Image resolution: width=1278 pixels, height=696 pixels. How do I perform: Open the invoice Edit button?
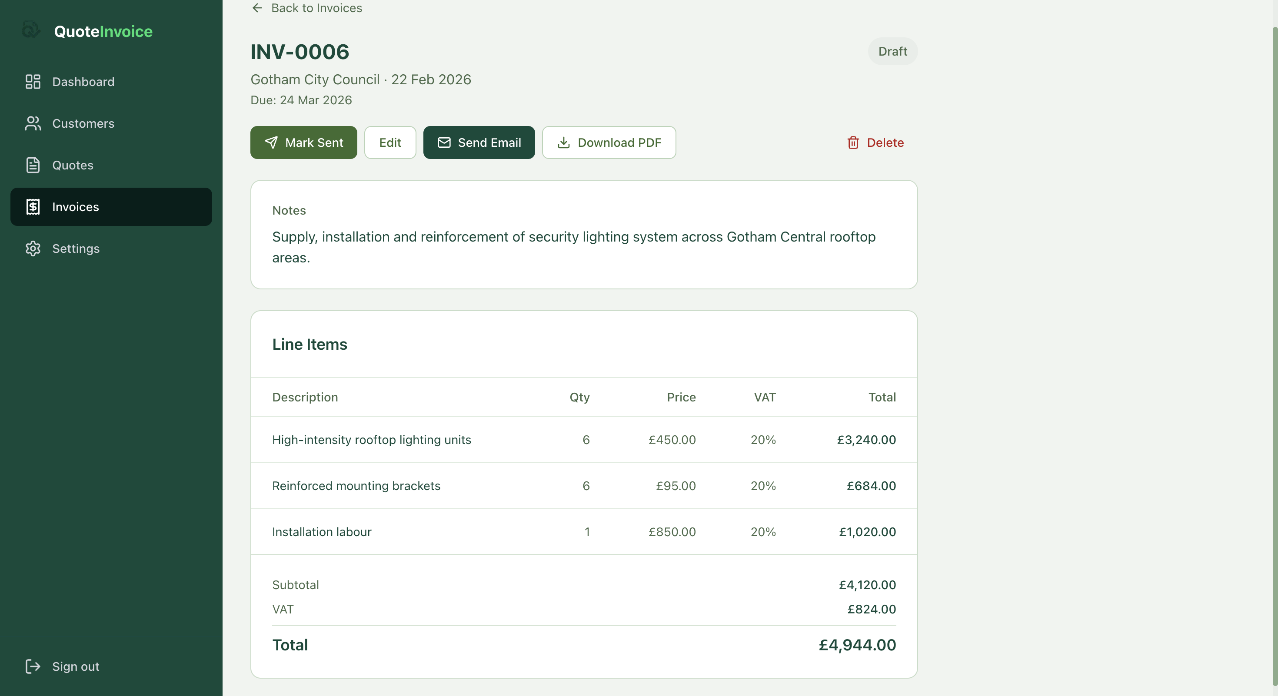pyautogui.click(x=390, y=142)
